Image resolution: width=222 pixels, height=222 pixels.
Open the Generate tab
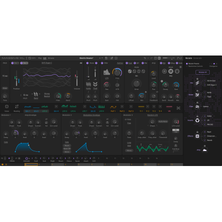(197, 58)
